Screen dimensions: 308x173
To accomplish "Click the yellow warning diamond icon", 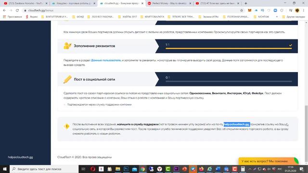I will point(66,126).
